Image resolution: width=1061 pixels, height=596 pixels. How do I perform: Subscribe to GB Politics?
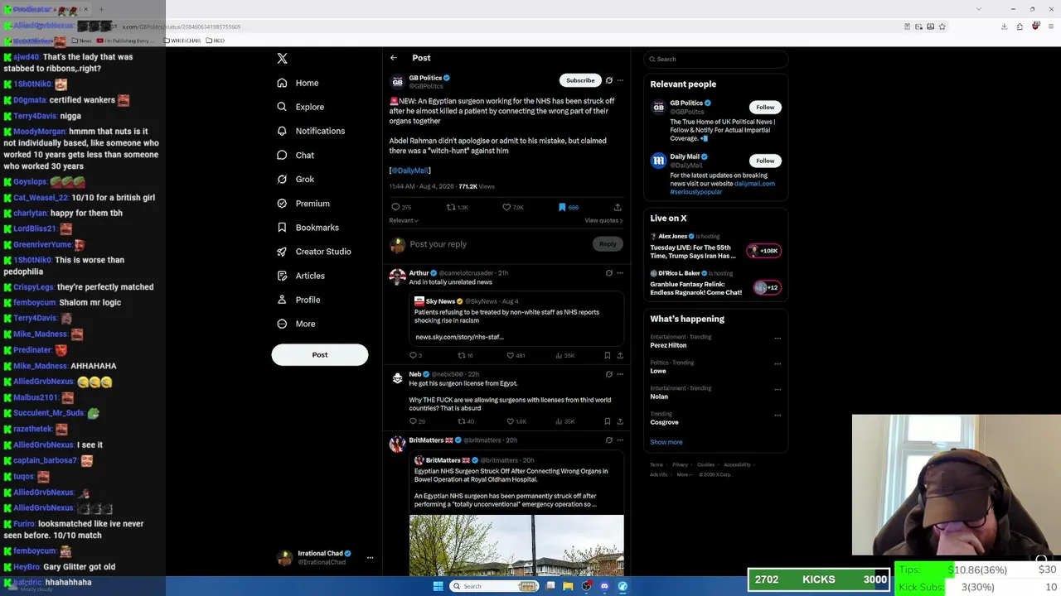pyautogui.click(x=580, y=80)
